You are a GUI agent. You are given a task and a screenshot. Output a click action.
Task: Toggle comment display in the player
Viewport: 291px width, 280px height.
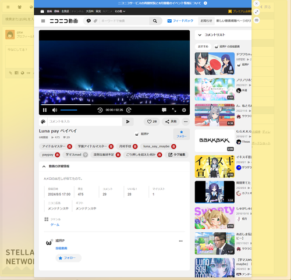tap(164, 110)
